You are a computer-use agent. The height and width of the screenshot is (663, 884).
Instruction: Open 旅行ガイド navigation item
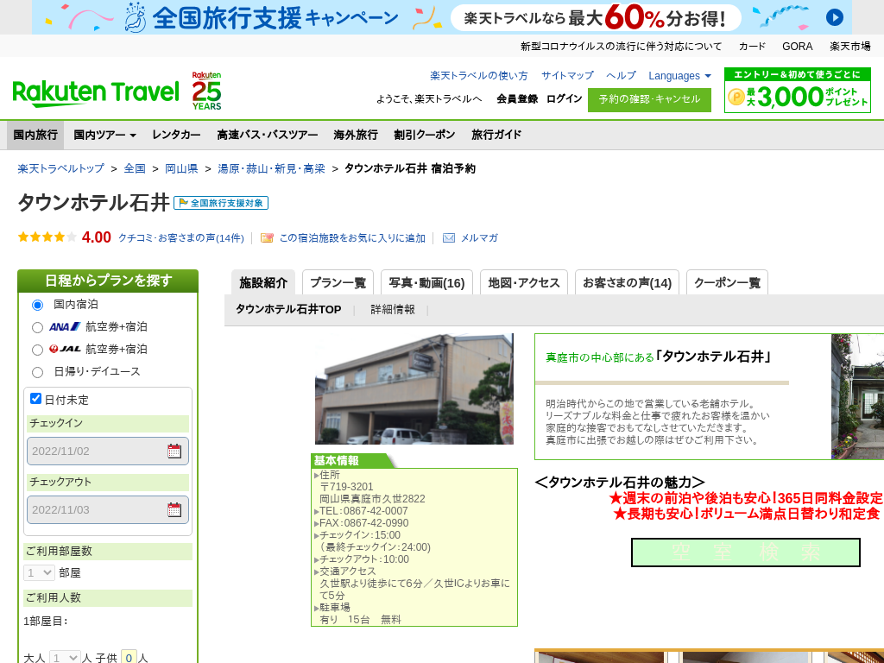point(496,135)
